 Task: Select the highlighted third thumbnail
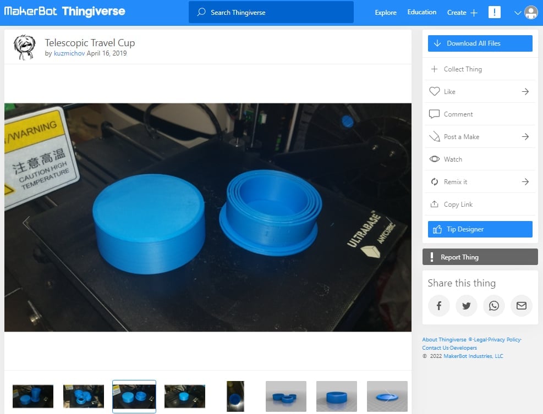click(x=134, y=396)
